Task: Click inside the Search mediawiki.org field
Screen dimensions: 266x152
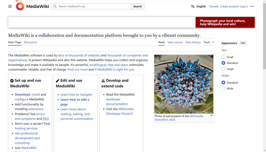Action: (x=94, y=6)
